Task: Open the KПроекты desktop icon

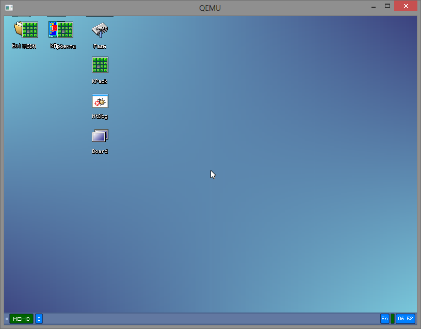Action: 61,30
